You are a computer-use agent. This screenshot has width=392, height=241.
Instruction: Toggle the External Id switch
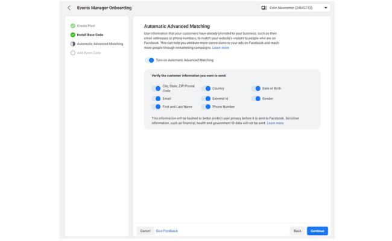click(x=206, y=98)
